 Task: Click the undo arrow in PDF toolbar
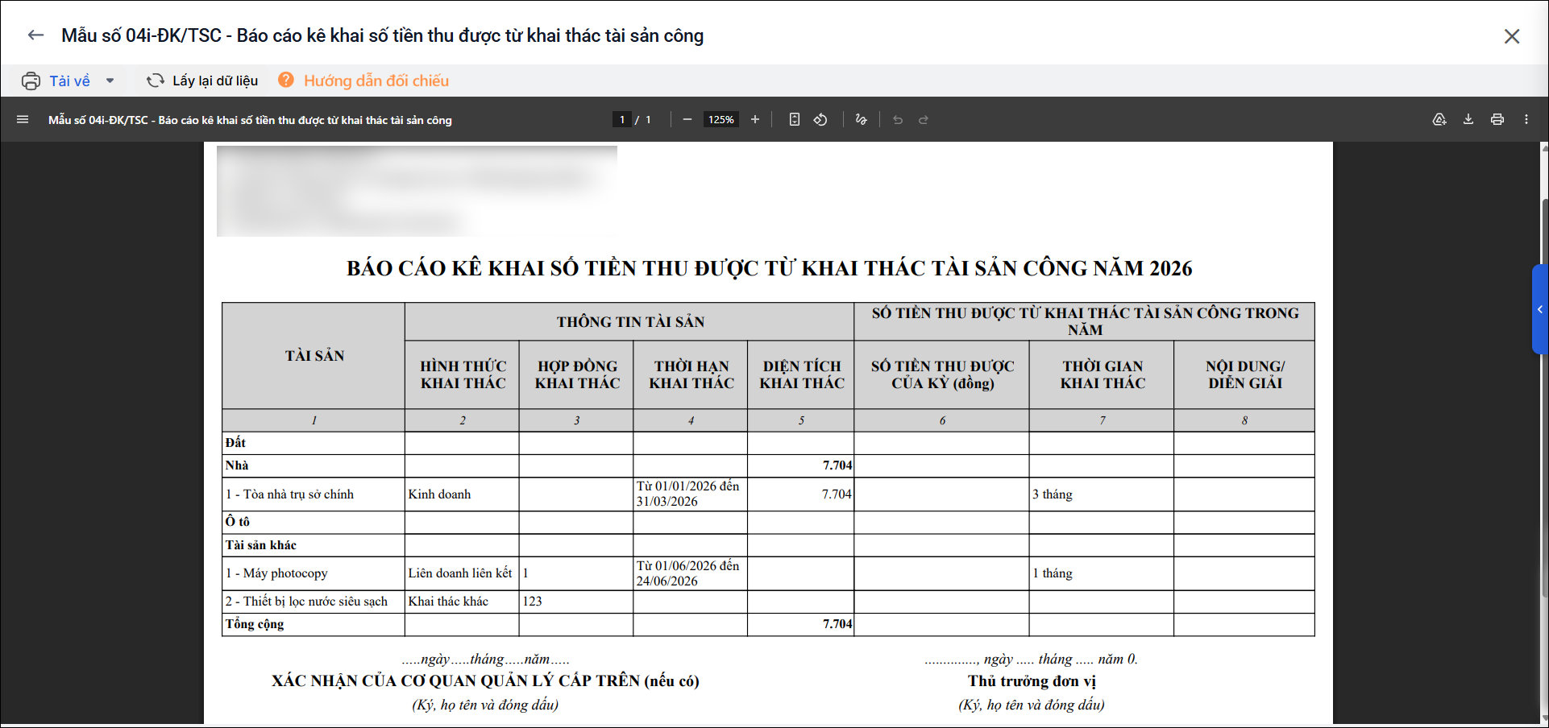click(x=898, y=119)
